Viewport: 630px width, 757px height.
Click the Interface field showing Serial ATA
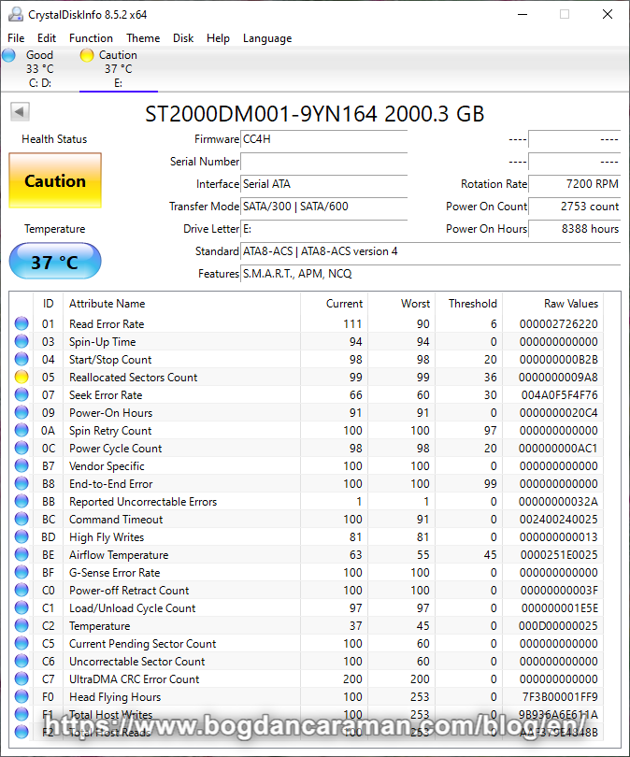pyautogui.click(x=324, y=184)
